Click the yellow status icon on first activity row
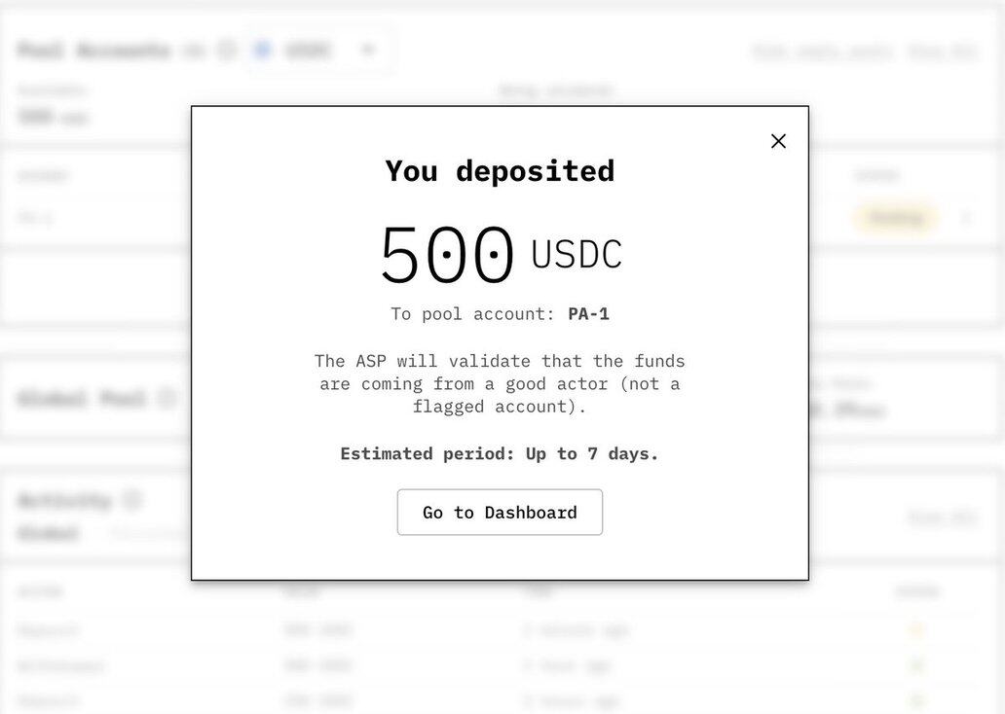This screenshot has width=1005, height=714. click(x=915, y=630)
